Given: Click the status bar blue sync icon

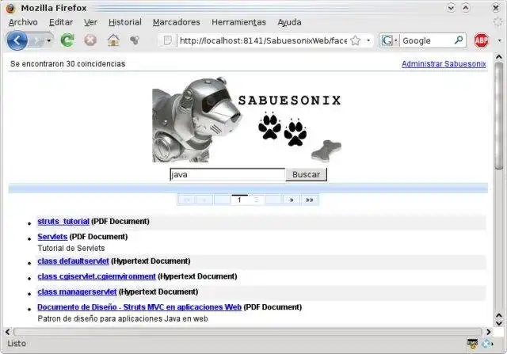Looking at the screenshot, I should (486, 344).
